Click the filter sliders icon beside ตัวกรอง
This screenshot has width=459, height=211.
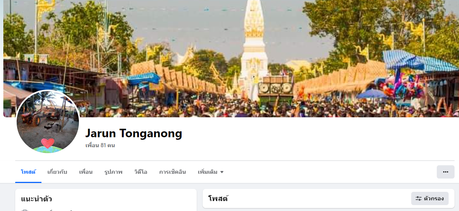coord(418,198)
